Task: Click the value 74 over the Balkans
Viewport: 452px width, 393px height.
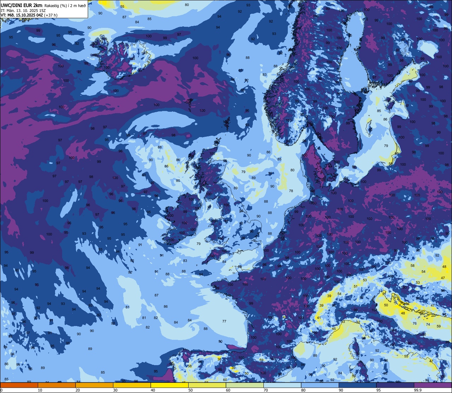Action: (x=428, y=324)
